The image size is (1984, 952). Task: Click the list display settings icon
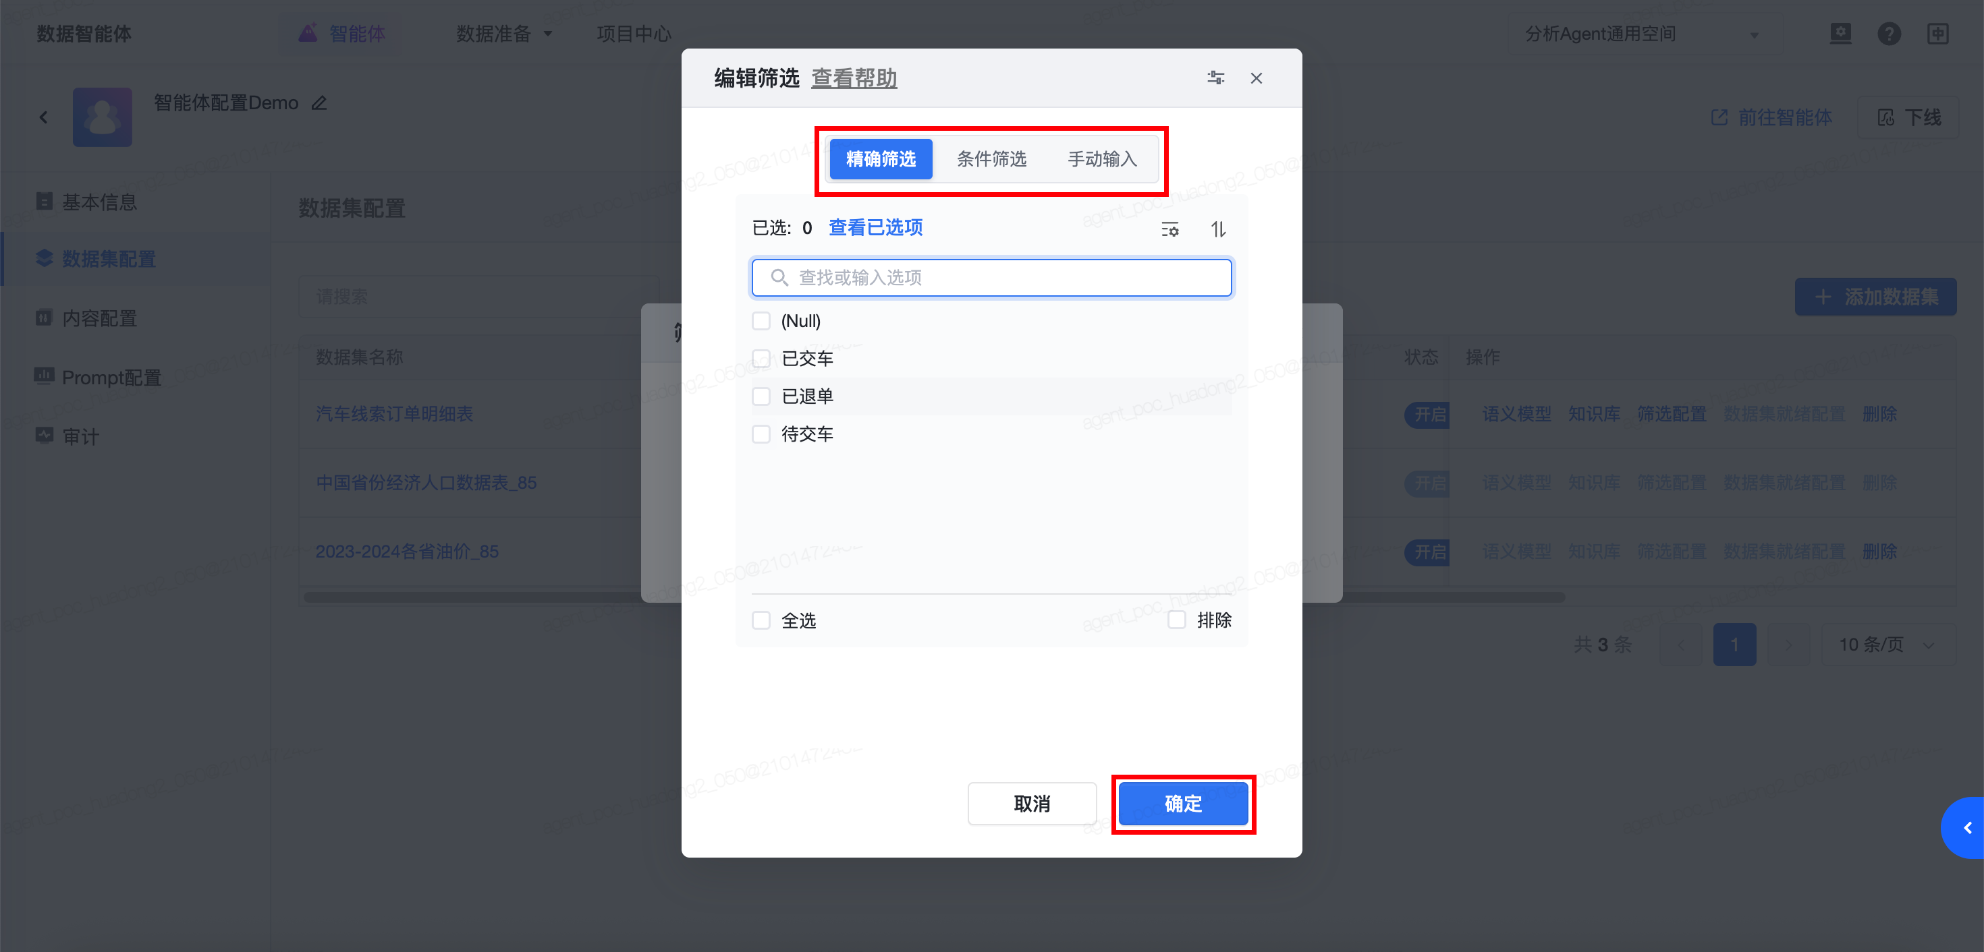click(1169, 229)
